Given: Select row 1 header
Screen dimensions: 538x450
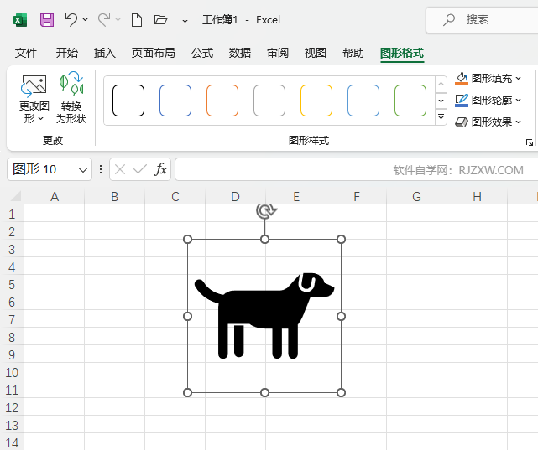Looking at the screenshot, I should click(x=12, y=214).
